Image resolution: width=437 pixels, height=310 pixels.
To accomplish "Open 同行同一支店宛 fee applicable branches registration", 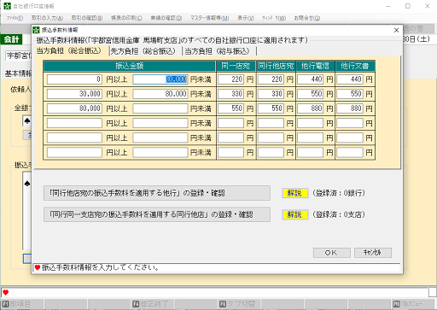I will (157, 214).
